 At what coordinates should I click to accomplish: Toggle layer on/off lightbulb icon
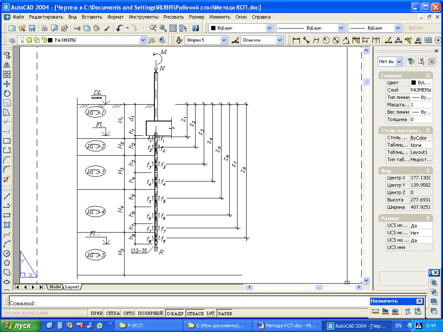point(22,40)
